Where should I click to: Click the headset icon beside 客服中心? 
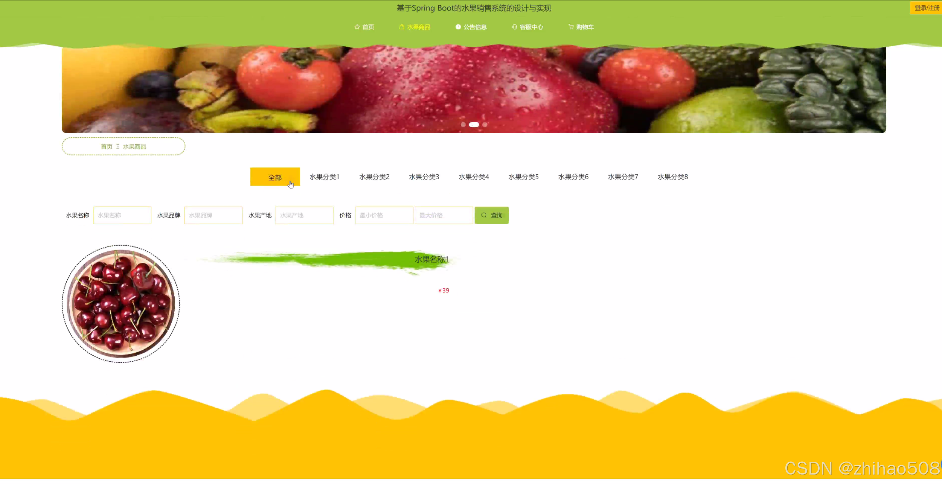click(x=514, y=27)
